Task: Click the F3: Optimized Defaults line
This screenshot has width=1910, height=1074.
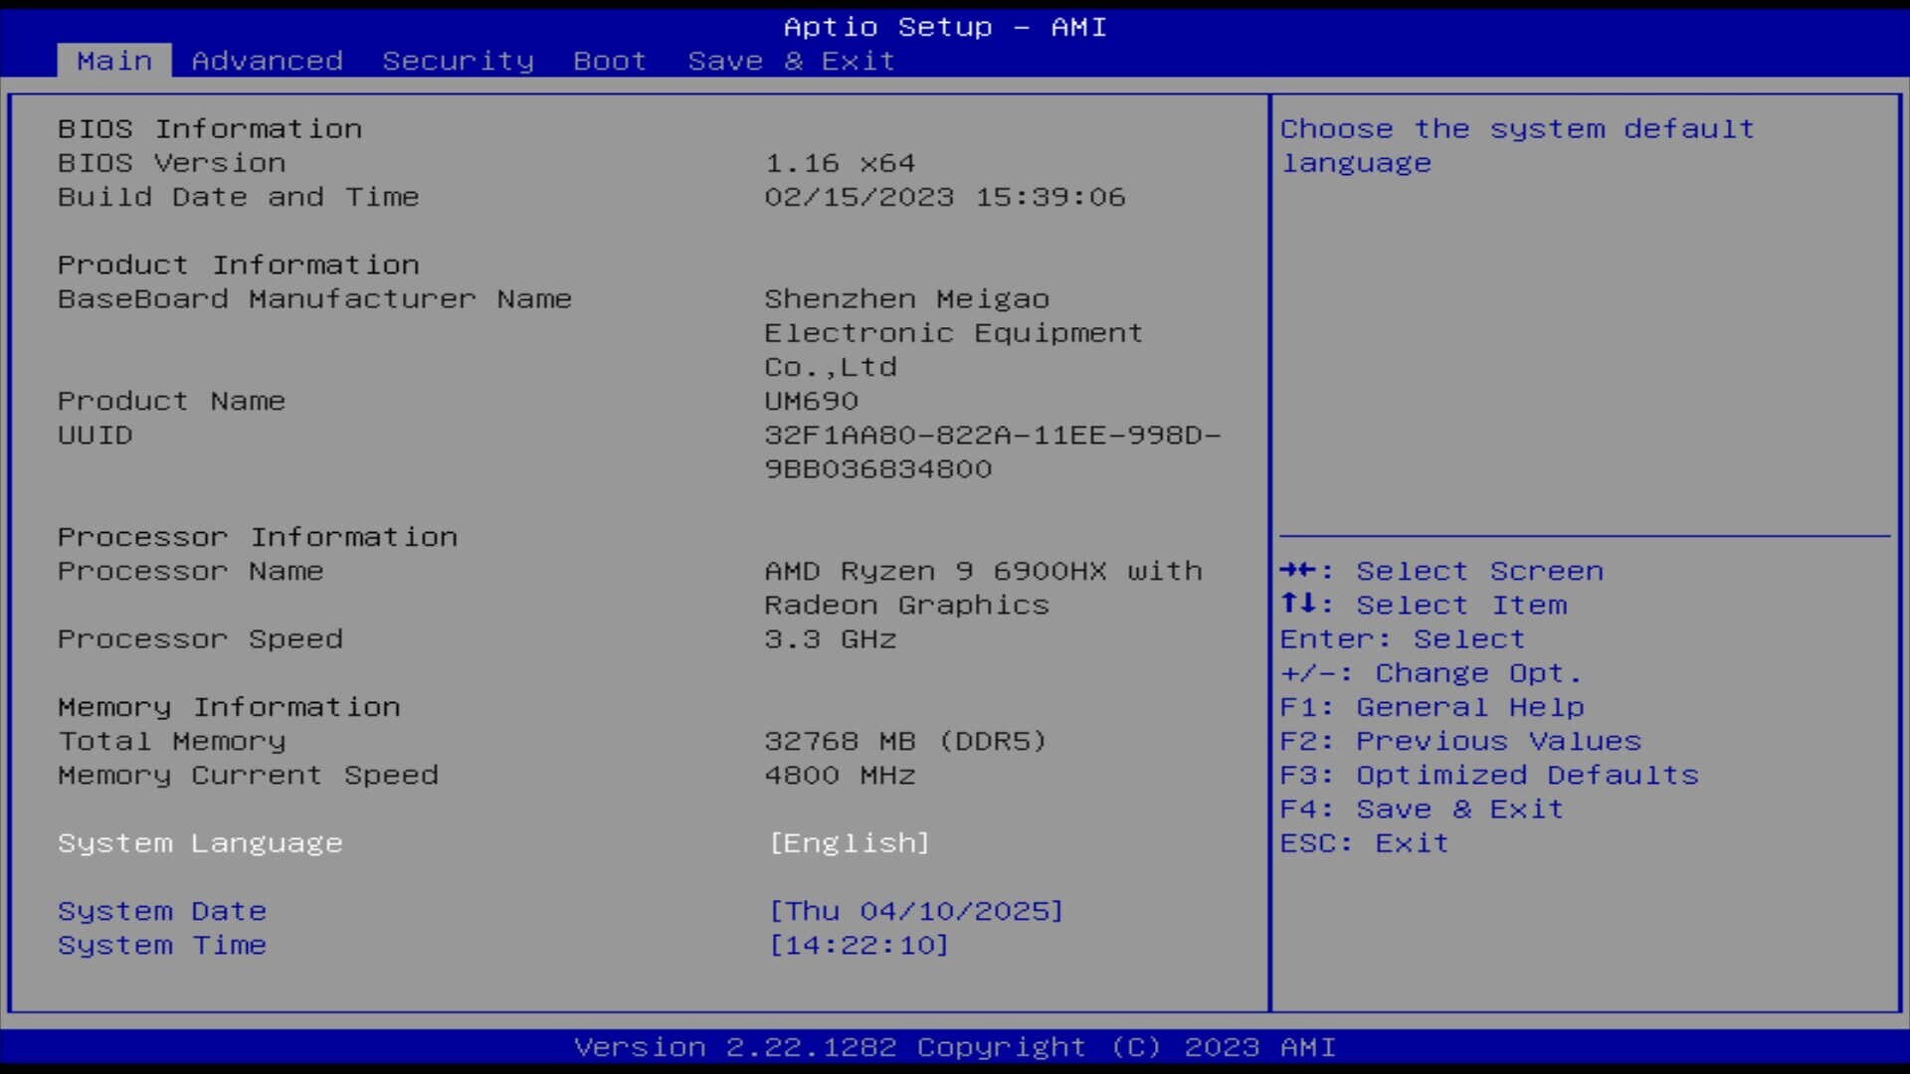Action: click(1489, 775)
